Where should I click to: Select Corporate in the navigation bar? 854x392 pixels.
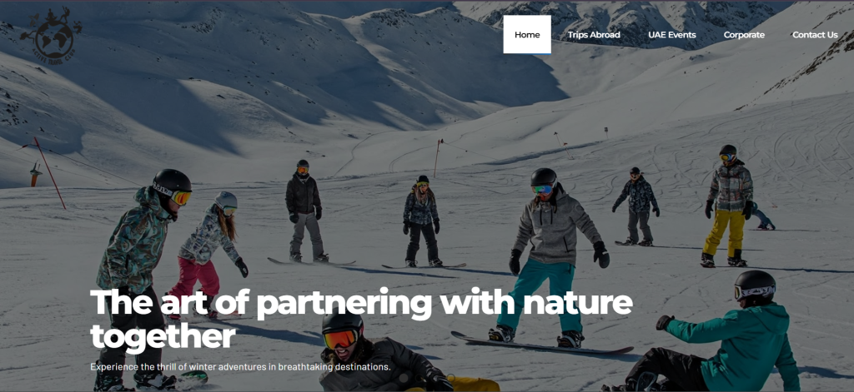click(744, 35)
